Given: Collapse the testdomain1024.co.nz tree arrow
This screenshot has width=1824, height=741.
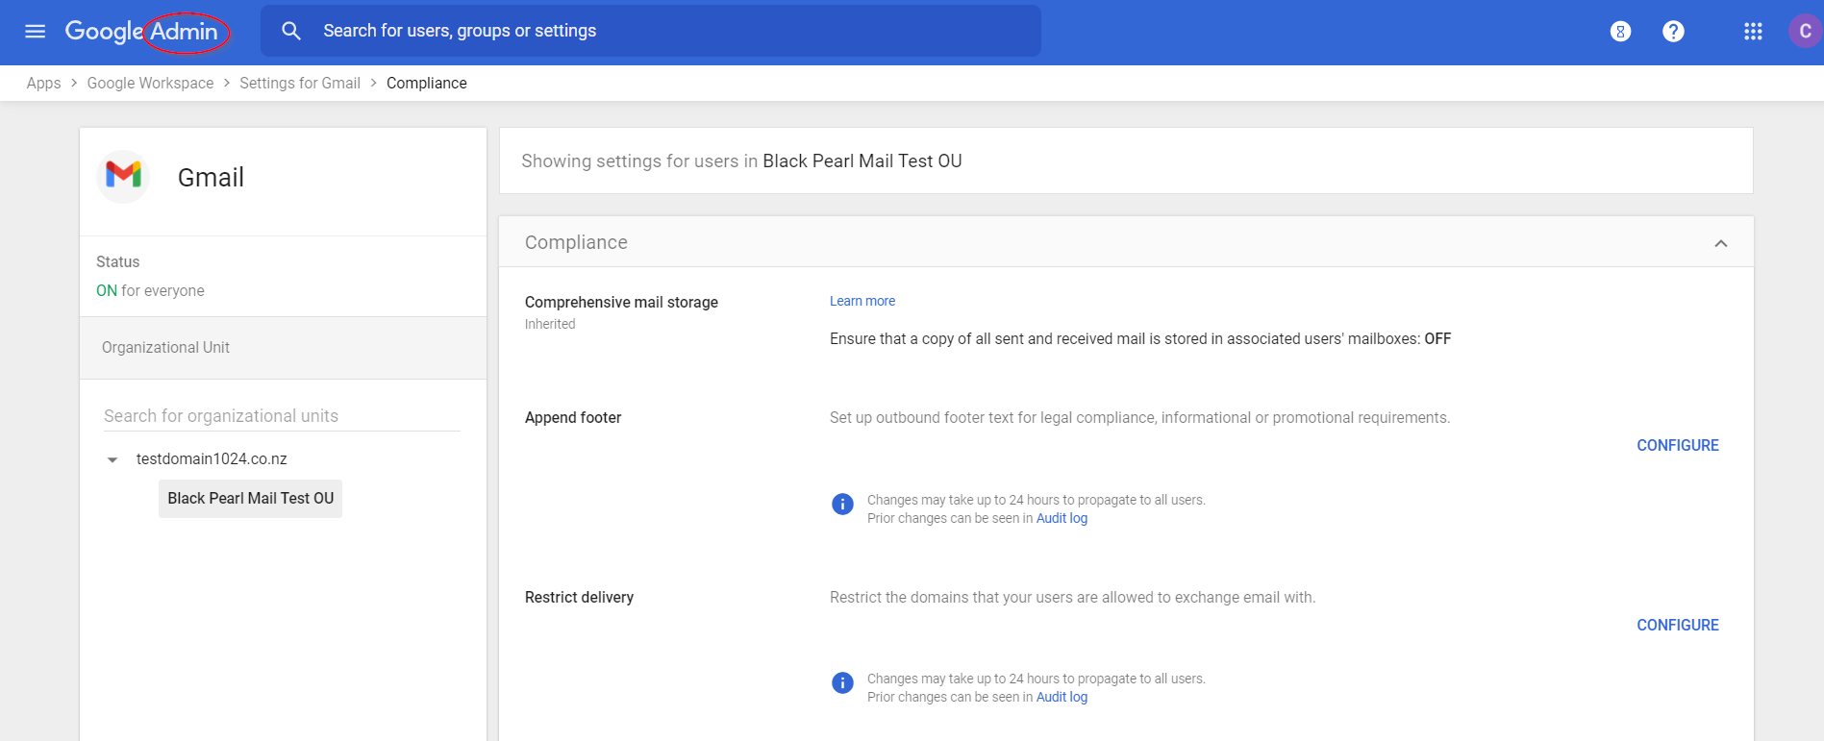Looking at the screenshot, I should click(112, 460).
